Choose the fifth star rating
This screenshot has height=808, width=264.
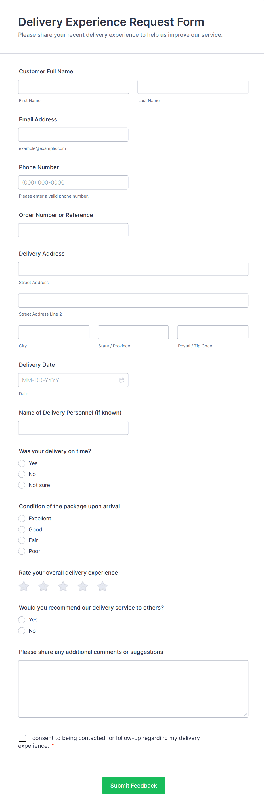tap(102, 586)
